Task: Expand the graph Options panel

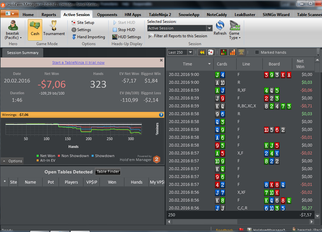Action: coord(12,161)
